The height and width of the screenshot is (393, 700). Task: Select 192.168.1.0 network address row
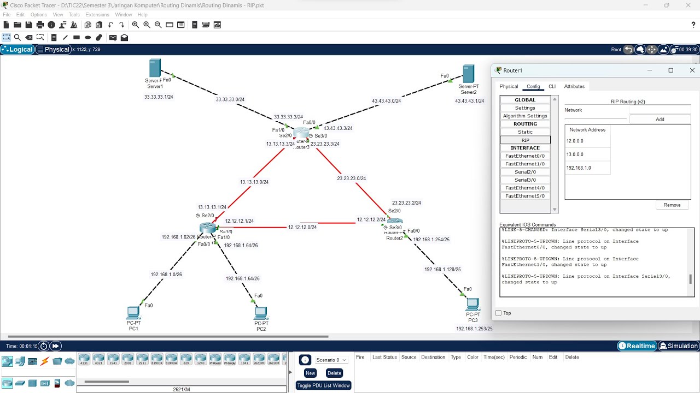[x=587, y=168]
